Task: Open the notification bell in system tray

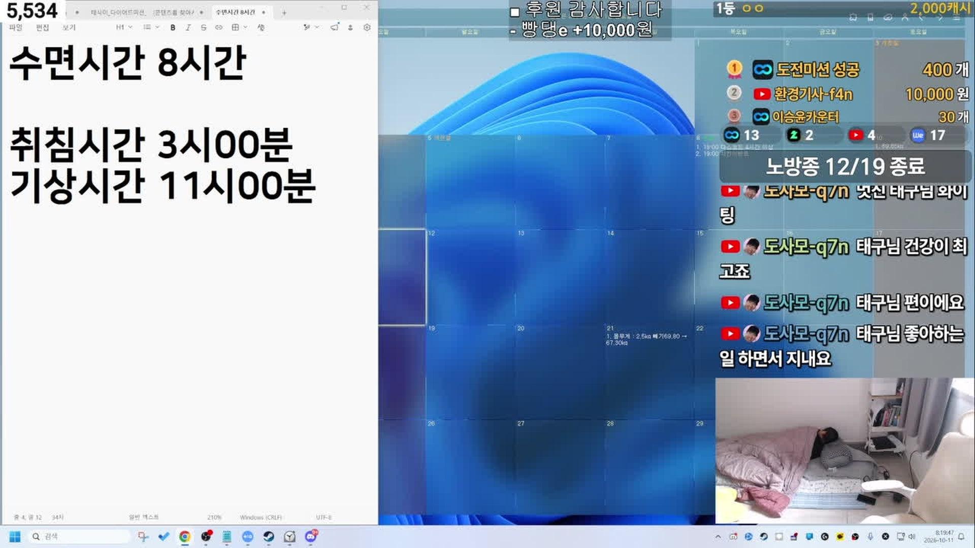Action: pos(961,537)
